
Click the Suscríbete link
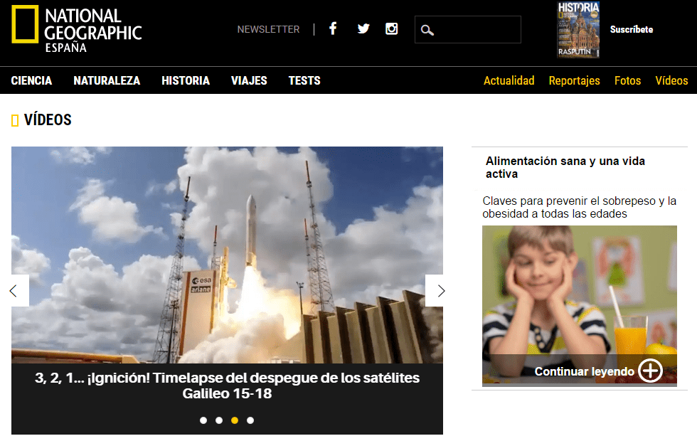(632, 30)
